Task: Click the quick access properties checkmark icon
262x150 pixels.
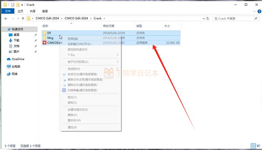Action: pos(13,5)
